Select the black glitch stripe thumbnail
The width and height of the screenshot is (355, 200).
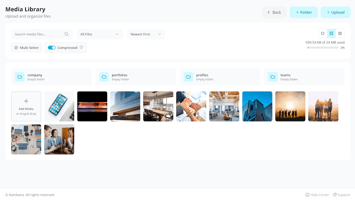(92, 107)
